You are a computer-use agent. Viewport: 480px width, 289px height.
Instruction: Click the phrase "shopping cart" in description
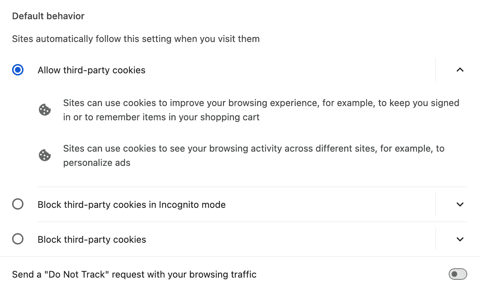coord(230,117)
